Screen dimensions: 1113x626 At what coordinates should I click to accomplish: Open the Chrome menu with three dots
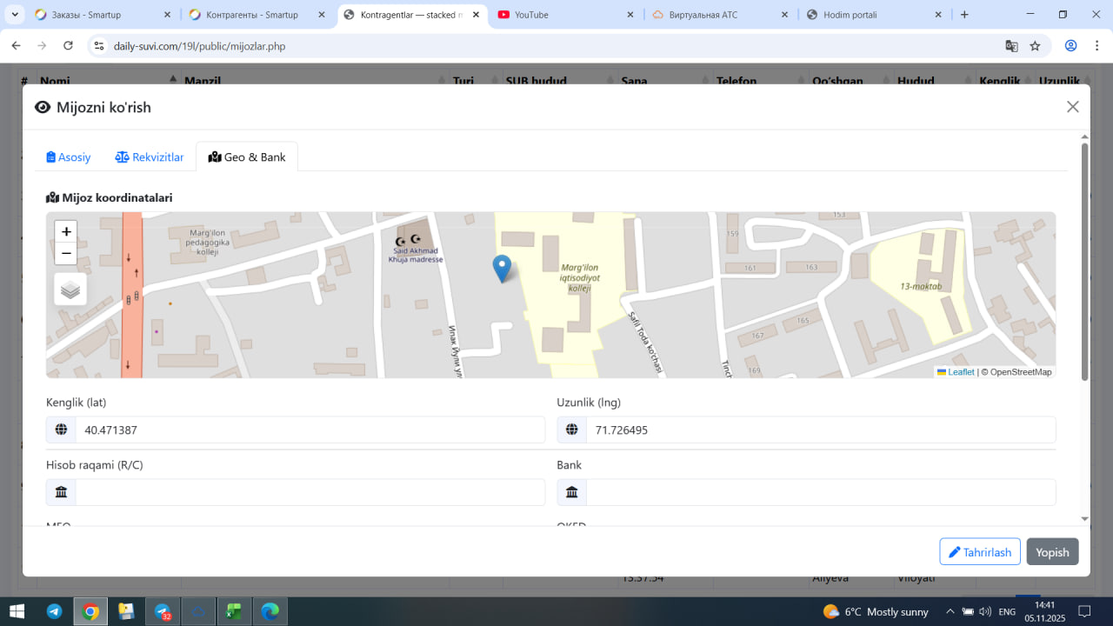1096,46
